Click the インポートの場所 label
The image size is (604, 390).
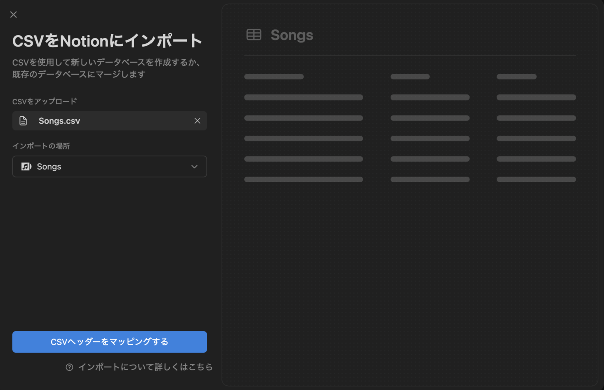click(x=41, y=146)
